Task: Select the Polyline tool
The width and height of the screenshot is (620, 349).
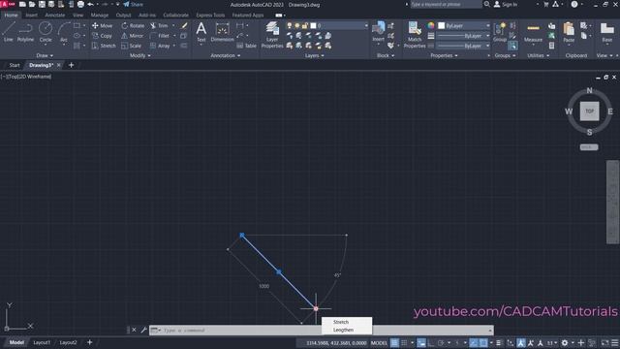Action: pyautogui.click(x=25, y=32)
